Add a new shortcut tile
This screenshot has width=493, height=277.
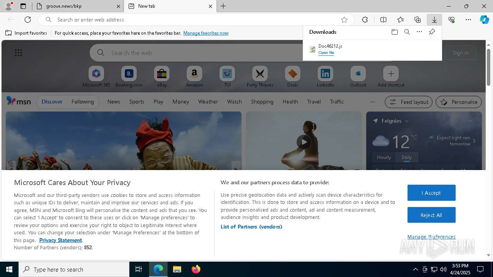tap(391, 77)
